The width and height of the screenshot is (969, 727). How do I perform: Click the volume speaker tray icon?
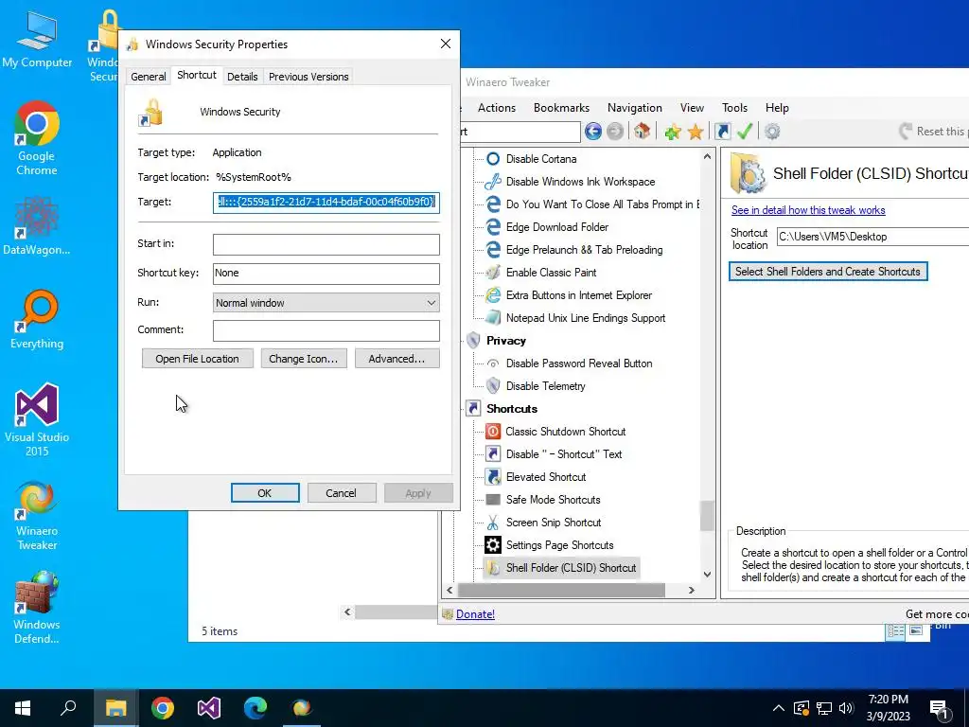point(846,708)
